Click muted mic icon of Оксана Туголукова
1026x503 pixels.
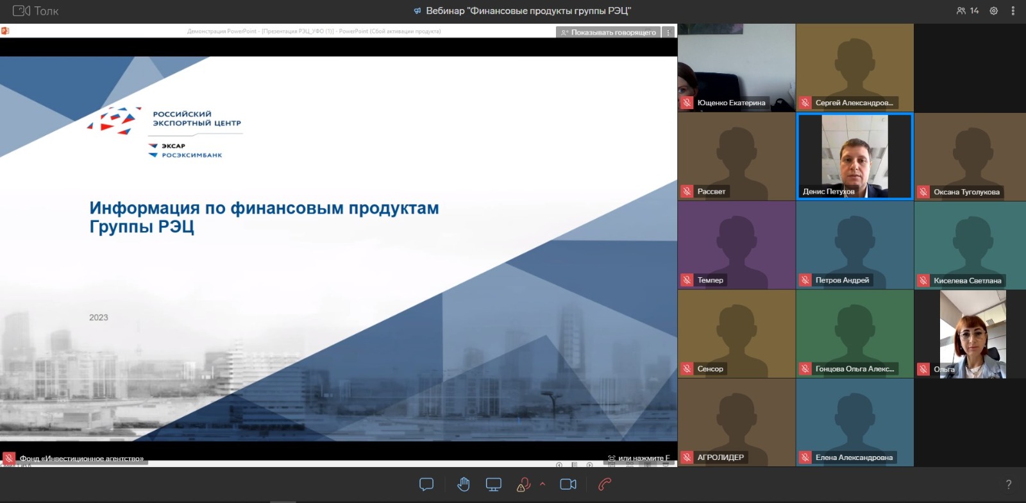(x=923, y=192)
